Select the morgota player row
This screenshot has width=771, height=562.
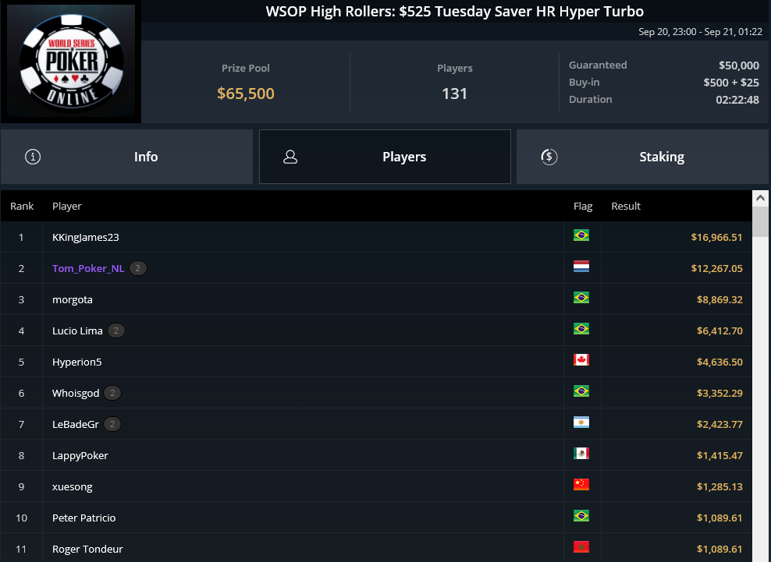pyautogui.click(x=376, y=299)
